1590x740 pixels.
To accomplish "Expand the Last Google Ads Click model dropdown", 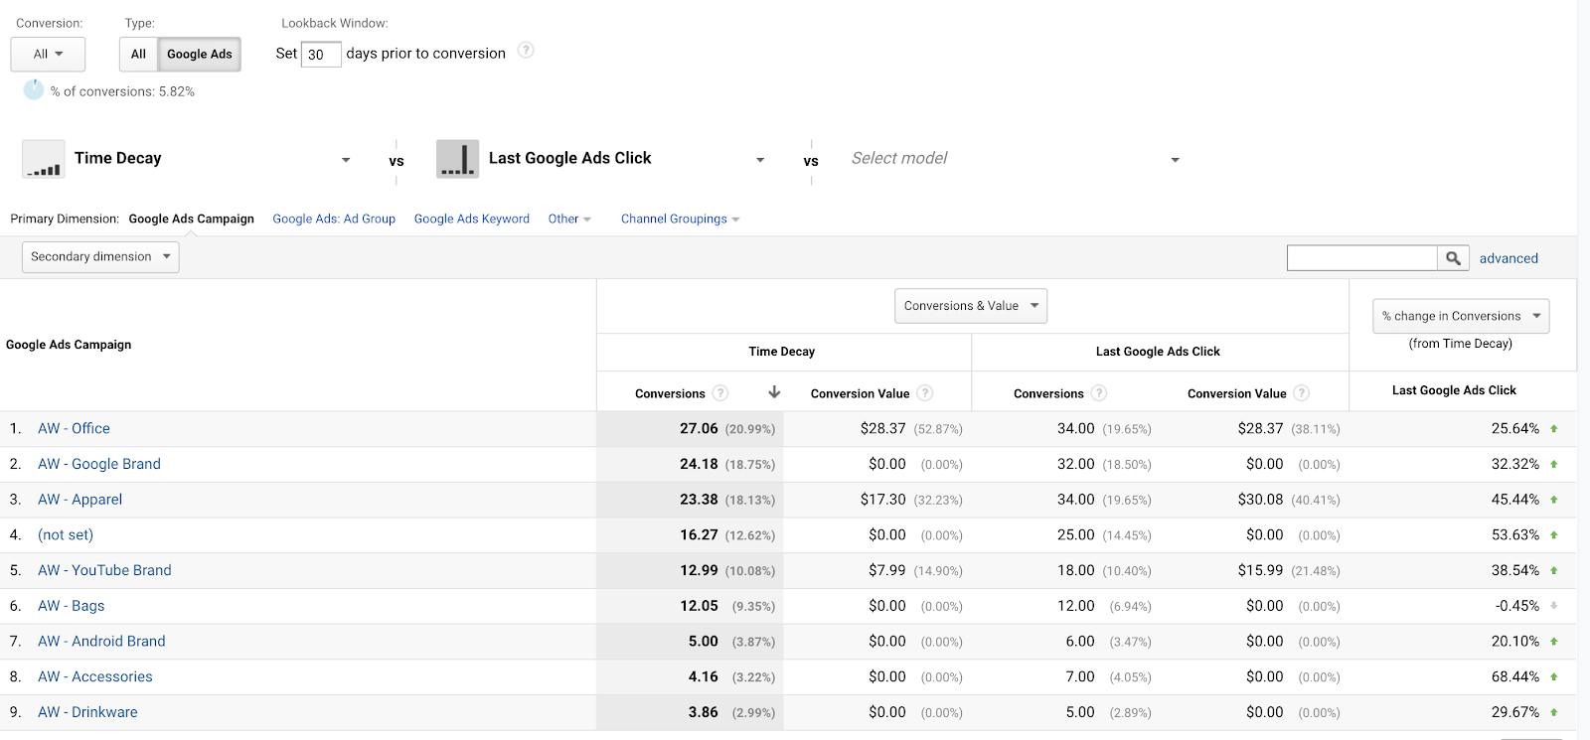I will tap(760, 160).
